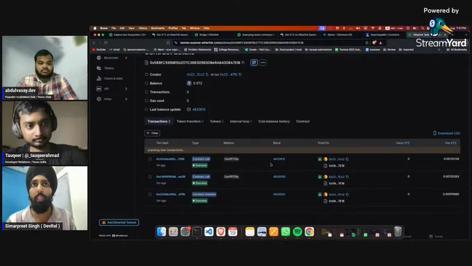Open block 4820595 link in table
Viewport: 472px width, 266px height.
click(279, 177)
